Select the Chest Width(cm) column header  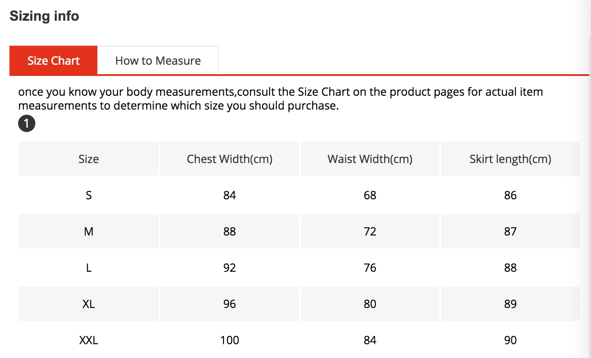coord(230,159)
